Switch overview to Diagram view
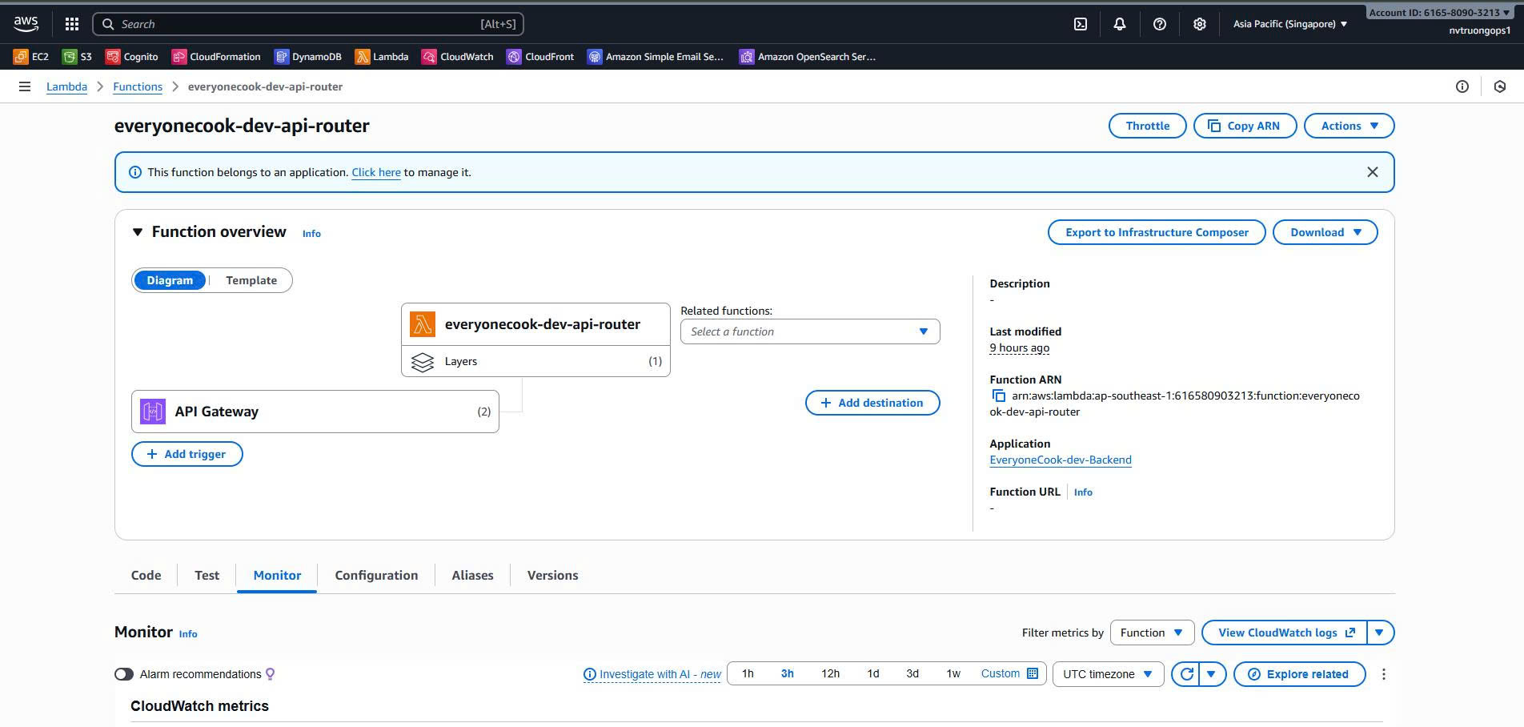The height and width of the screenshot is (727, 1524). [170, 280]
